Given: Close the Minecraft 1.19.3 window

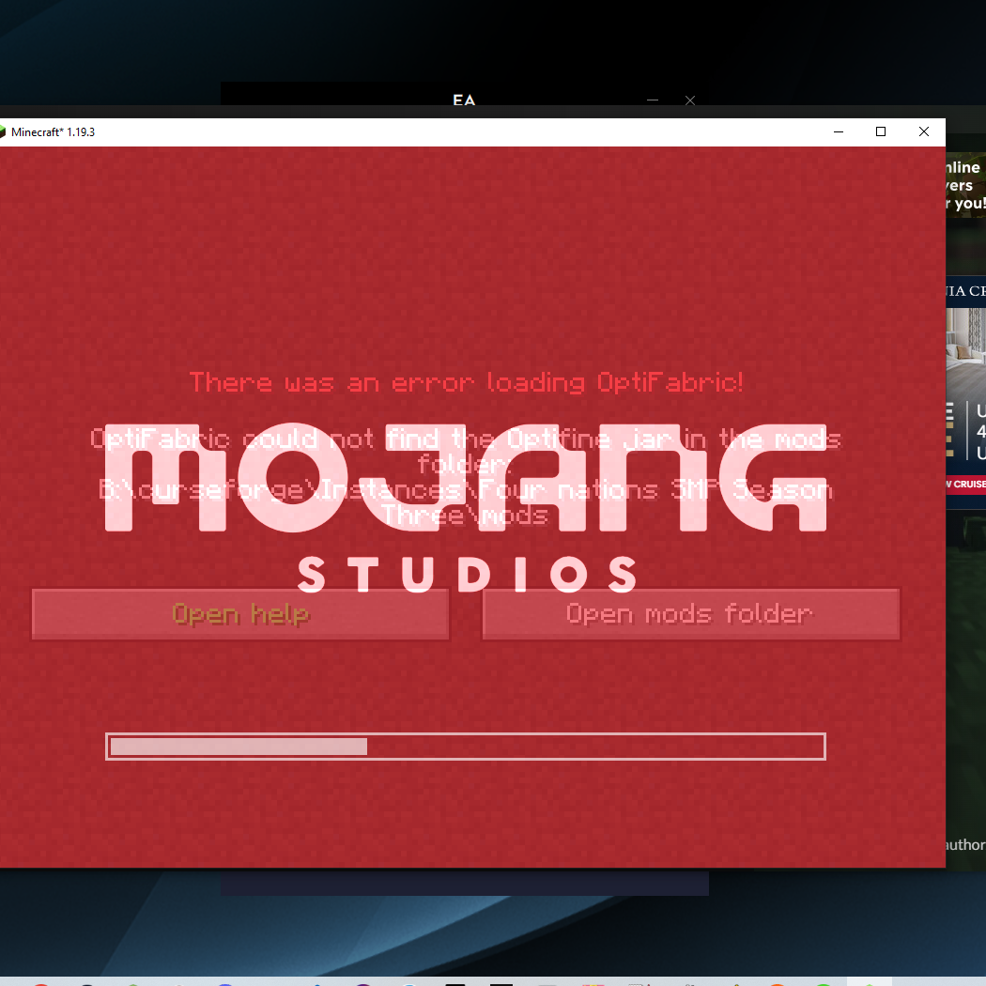Looking at the screenshot, I should point(924,132).
